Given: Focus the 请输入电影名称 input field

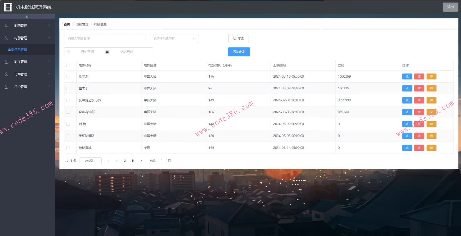Looking at the screenshot, I should pyautogui.click(x=105, y=39).
